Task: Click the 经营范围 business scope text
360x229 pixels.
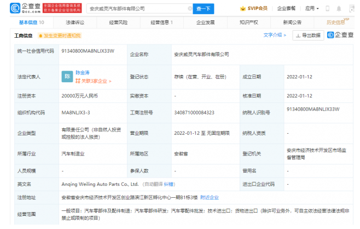Action: [205, 214]
